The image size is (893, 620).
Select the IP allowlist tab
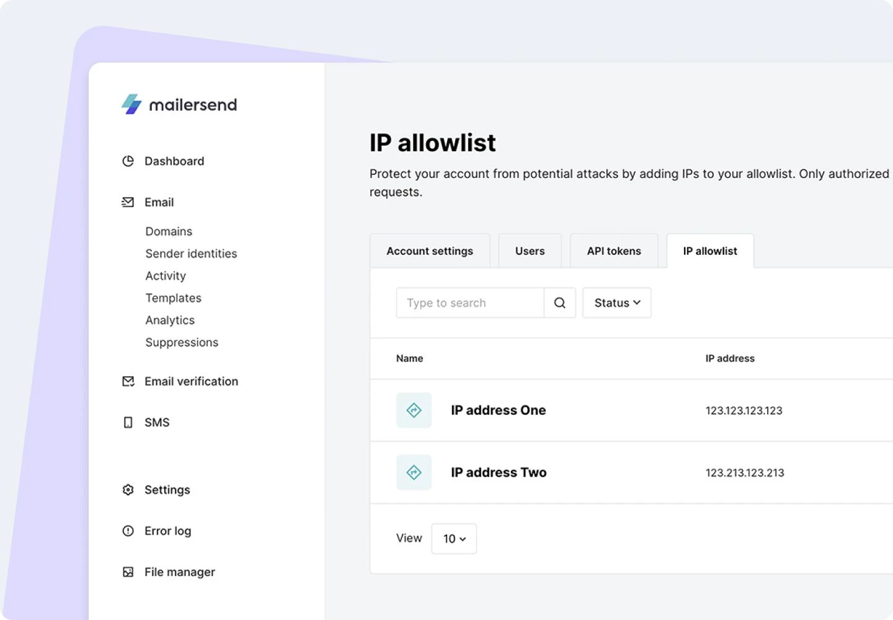pyautogui.click(x=710, y=251)
